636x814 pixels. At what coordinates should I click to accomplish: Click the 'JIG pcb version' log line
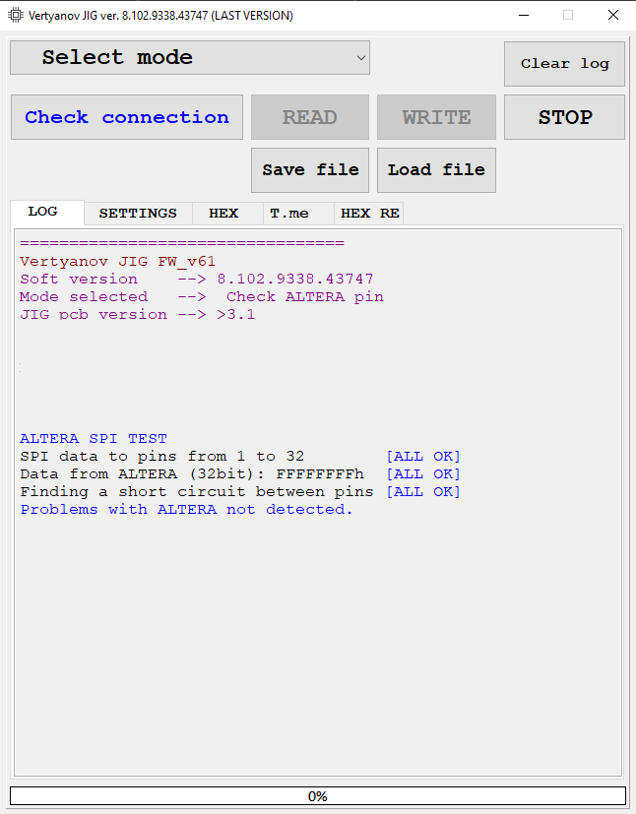(137, 314)
